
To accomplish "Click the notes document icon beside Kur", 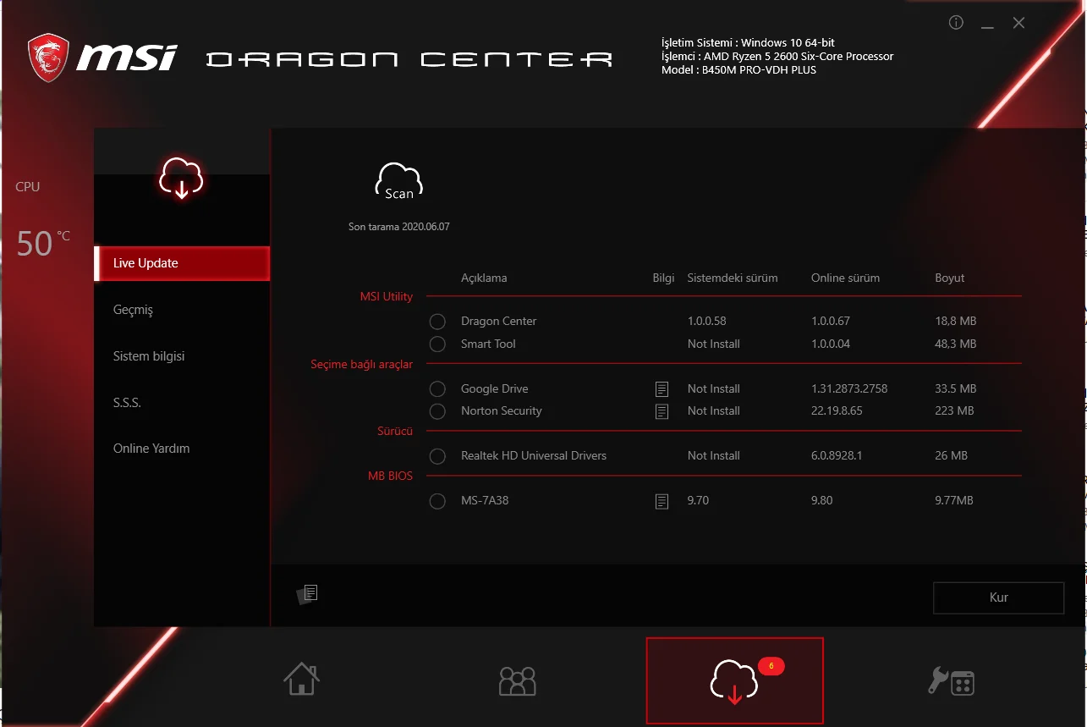I will coord(308,594).
